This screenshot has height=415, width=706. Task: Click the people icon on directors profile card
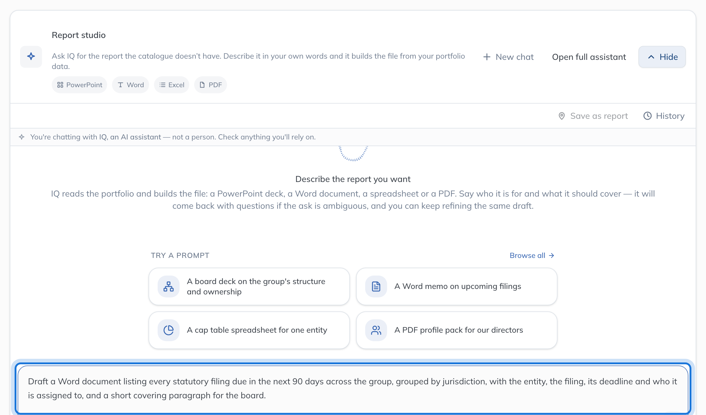pyautogui.click(x=376, y=330)
